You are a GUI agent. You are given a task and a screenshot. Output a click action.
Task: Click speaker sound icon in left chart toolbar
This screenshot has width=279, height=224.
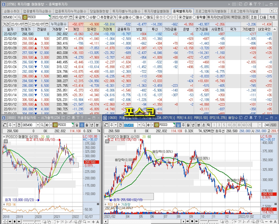pos(47,125)
